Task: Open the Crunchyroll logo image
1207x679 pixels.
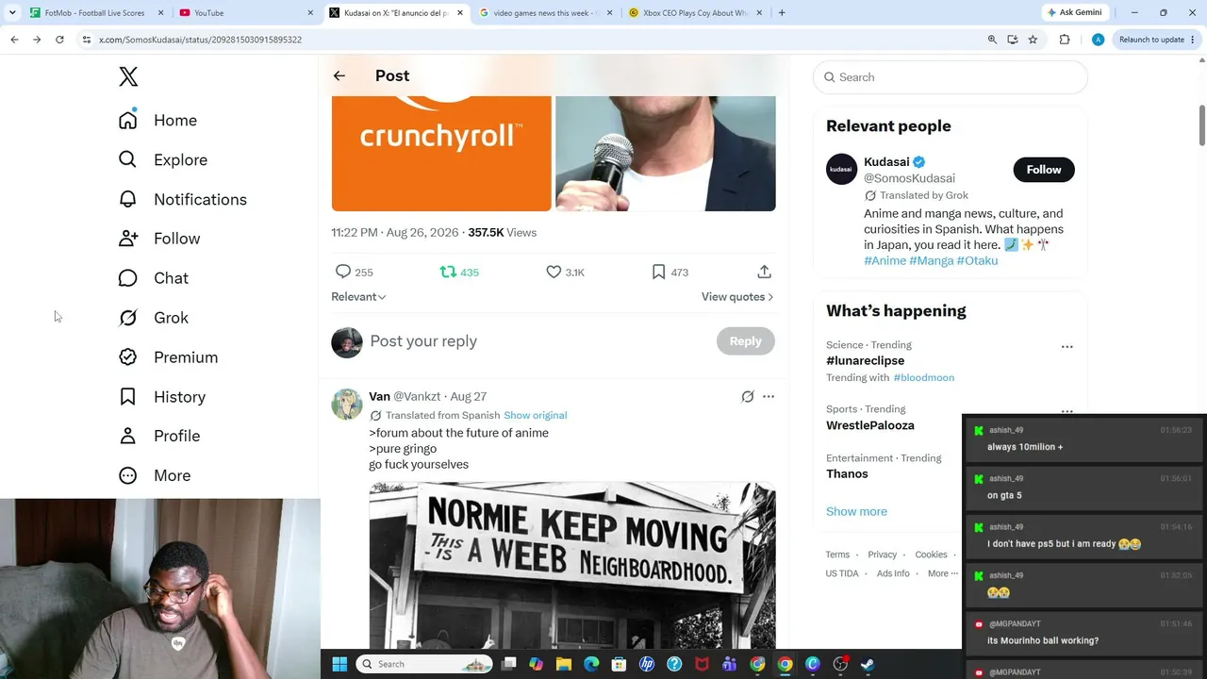Action: point(441,154)
